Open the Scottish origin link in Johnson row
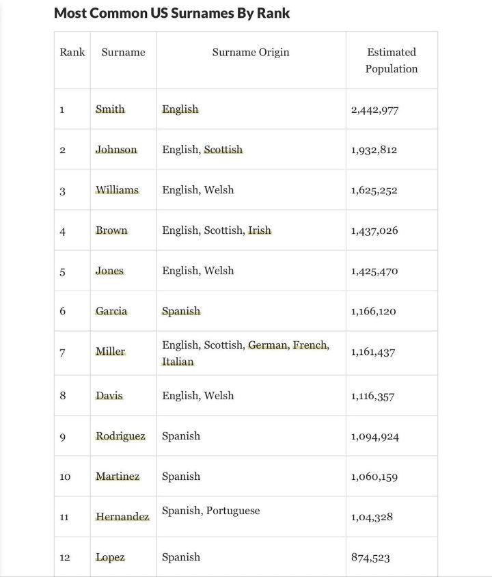This screenshot has width=492, height=577. [x=223, y=150]
